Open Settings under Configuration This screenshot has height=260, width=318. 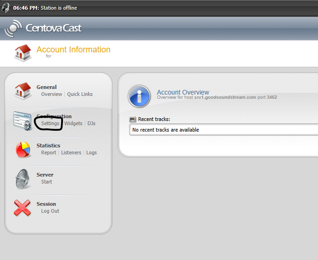pos(50,123)
